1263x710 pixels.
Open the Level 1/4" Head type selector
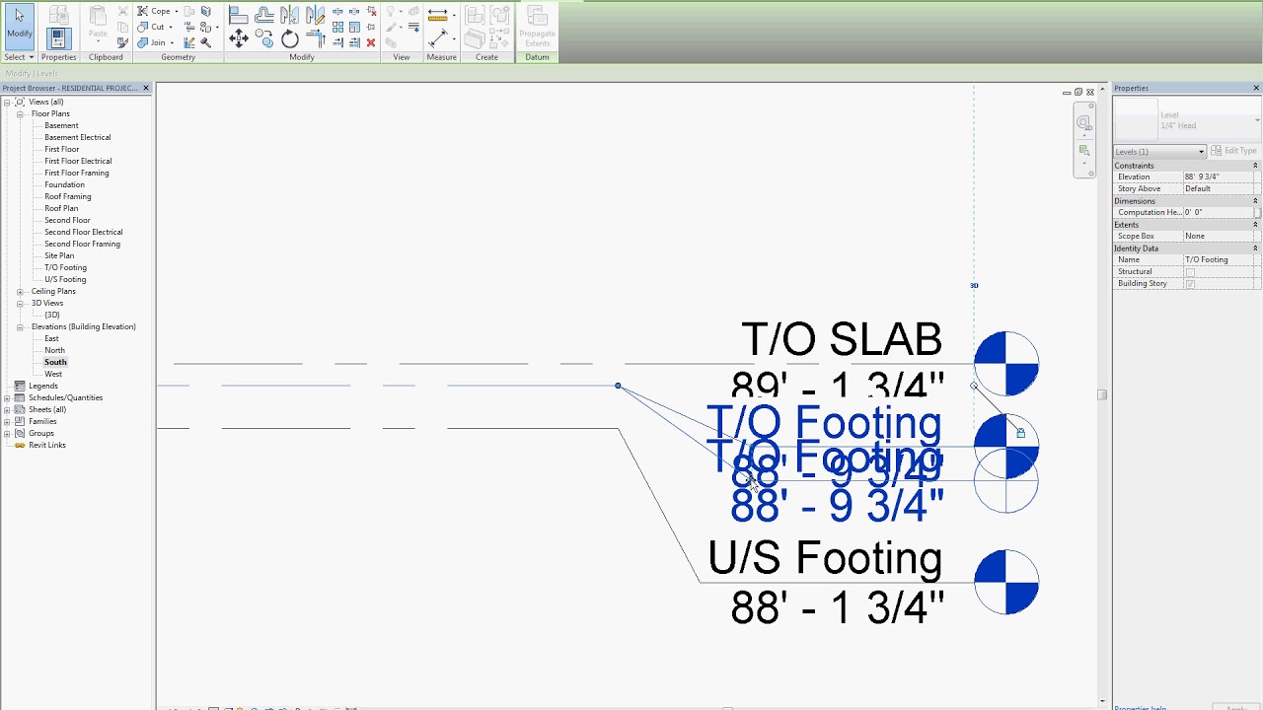pos(1187,119)
